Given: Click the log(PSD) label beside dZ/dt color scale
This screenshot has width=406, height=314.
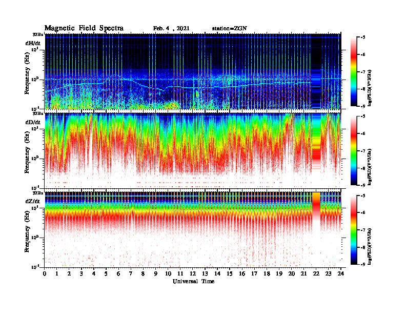Looking at the screenshot, I should 370,246.
